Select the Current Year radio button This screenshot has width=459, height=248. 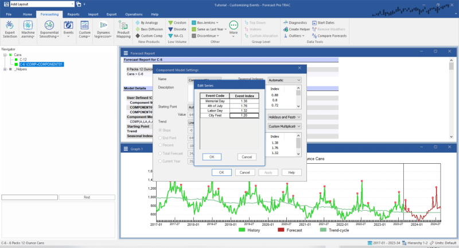[x=160, y=161]
